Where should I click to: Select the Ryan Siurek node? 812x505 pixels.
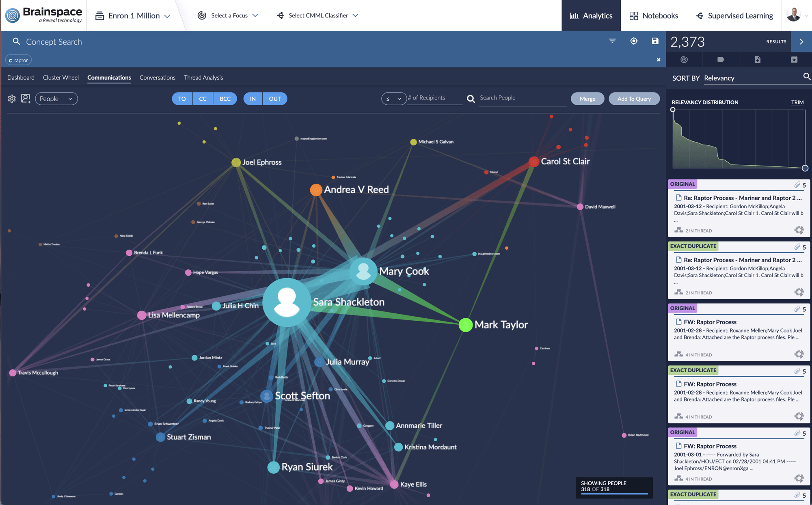(273, 467)
